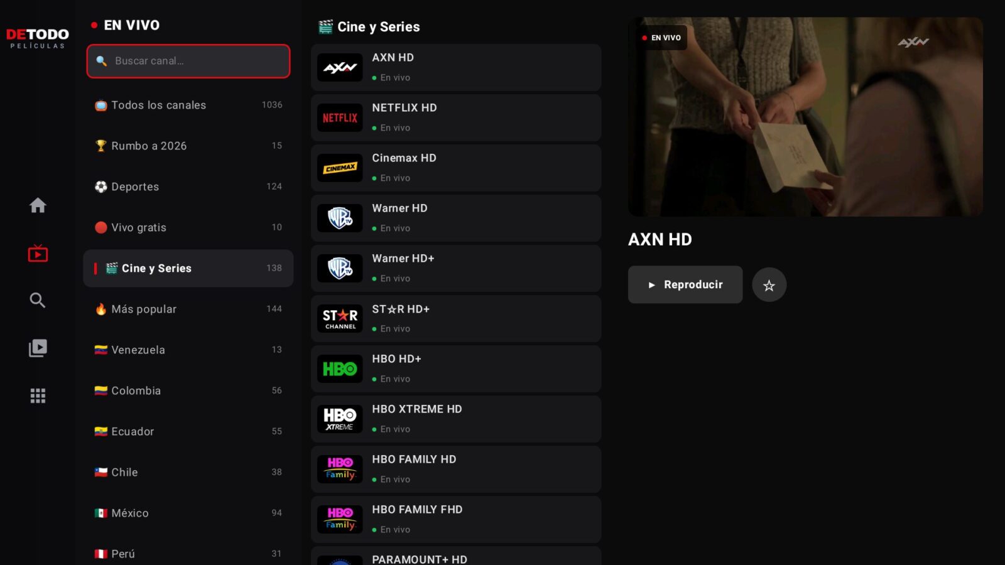Select the Cine y Series category
1005x565 pixels.
(x=188, y=268)
